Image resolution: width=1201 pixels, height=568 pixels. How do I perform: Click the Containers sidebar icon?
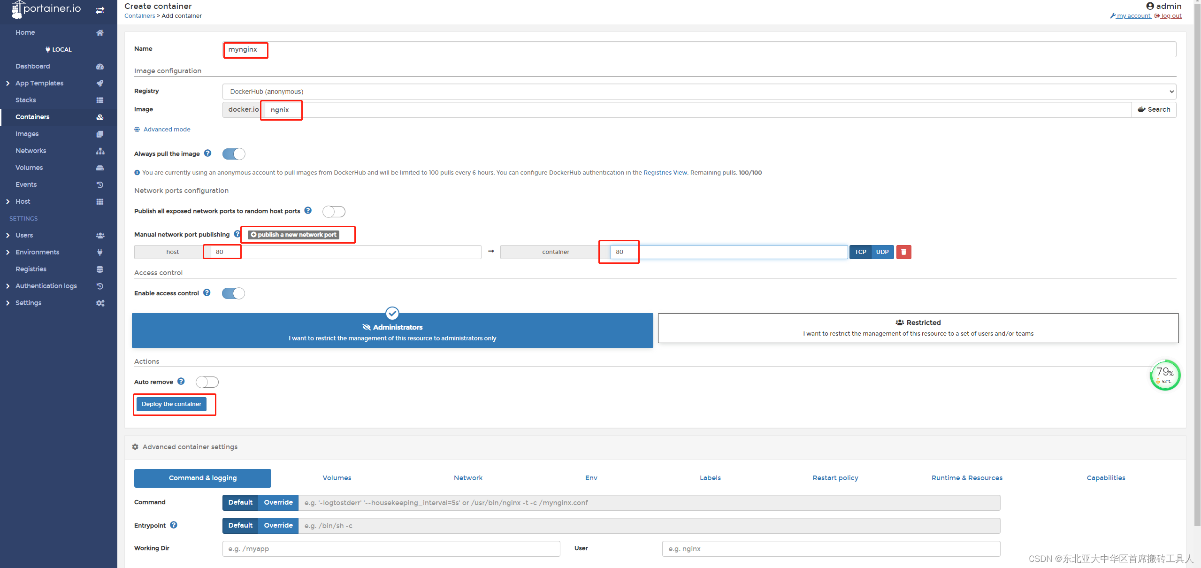100,116
